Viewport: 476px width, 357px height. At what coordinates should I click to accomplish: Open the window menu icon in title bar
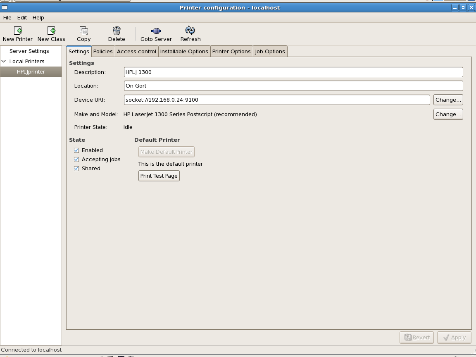click(5, 7)
